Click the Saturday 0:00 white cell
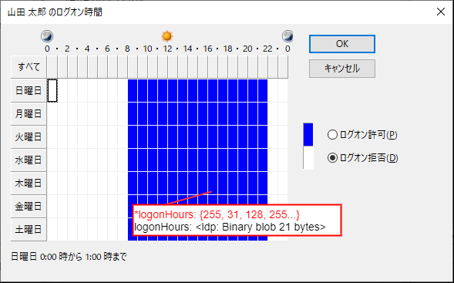 [x=52, y=230]
